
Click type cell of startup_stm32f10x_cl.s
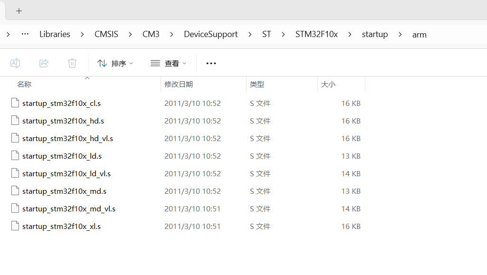(x=260, y=104)
